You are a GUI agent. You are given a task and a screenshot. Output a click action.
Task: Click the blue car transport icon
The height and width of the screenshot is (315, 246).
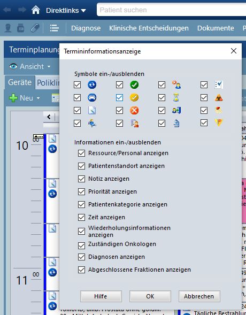[92, 98]
